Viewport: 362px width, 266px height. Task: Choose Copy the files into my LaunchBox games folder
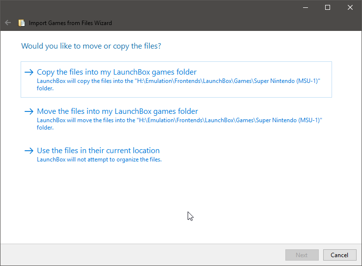[176, 80]
